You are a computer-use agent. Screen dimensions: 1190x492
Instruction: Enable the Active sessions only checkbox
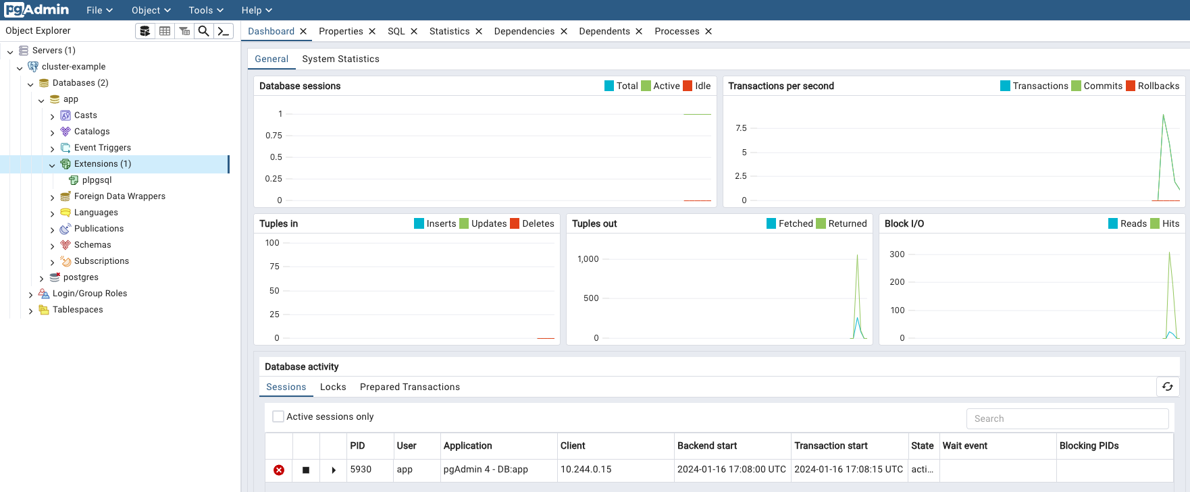278,416
